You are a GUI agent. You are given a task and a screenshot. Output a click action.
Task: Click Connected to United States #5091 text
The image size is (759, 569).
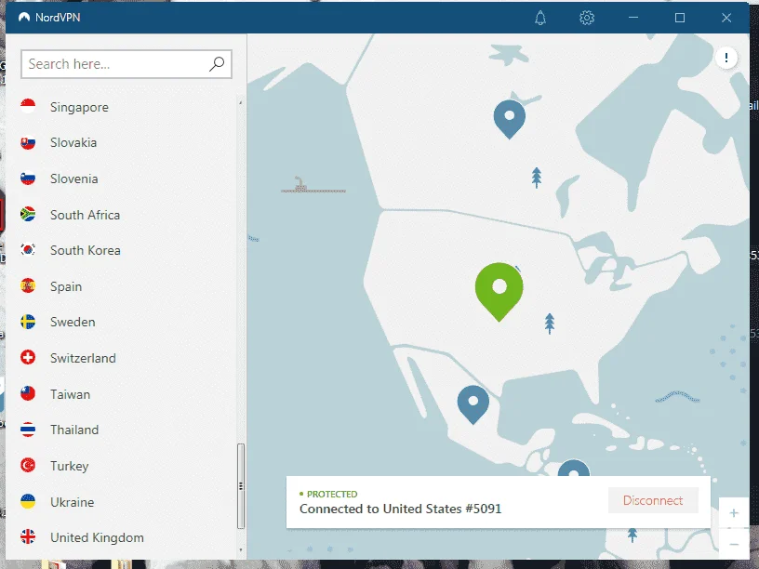tap(400, 509)
